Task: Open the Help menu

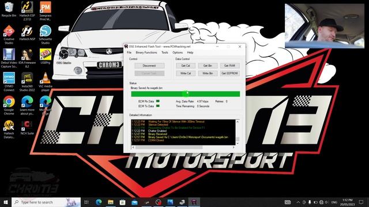Action: coord(190,52)
